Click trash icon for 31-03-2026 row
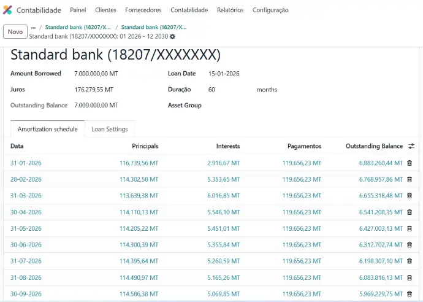Screen dimensions: 423x302 point(410,196)
